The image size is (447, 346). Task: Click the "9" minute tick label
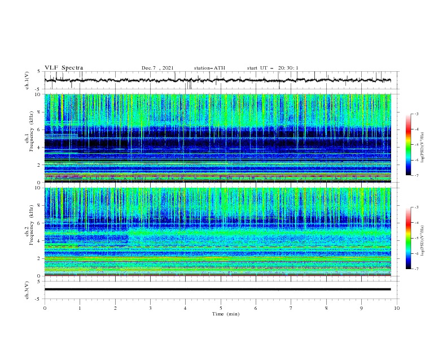point(361,308)
